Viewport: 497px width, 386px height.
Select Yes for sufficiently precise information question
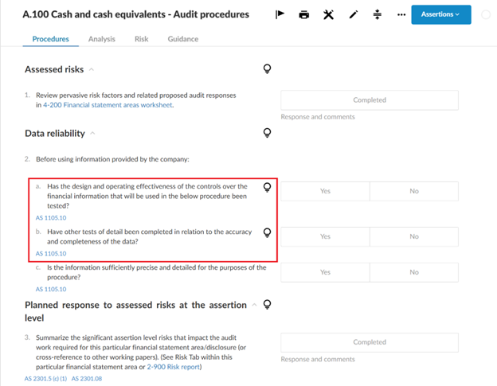[x=325, y=271]
